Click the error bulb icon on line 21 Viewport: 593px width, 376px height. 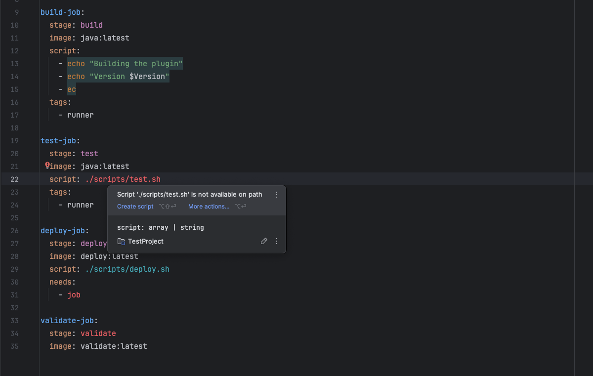pyautogui.click(x=47, y=166)
